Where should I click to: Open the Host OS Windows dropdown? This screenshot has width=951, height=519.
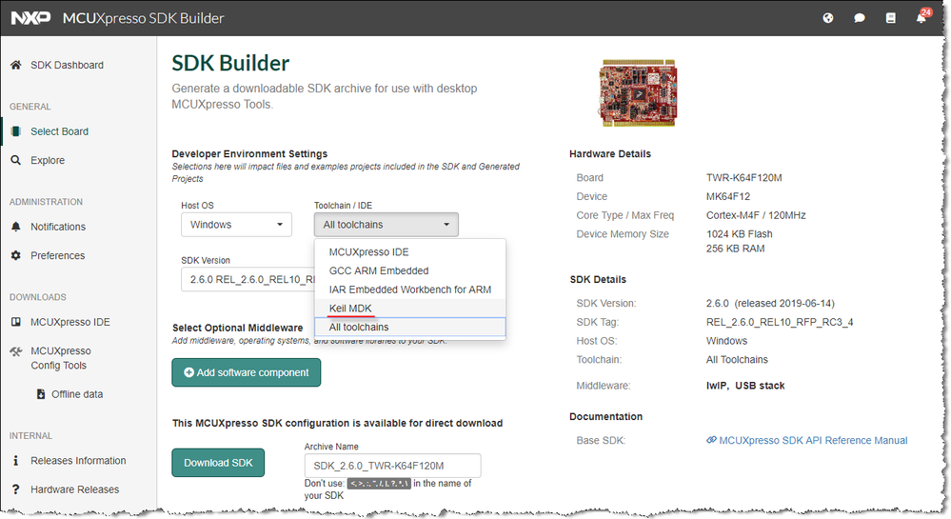pos(236,225)
